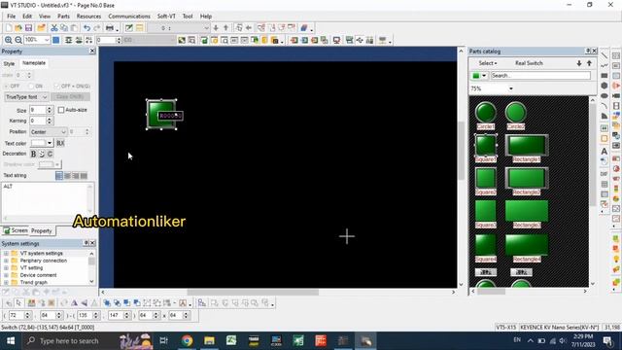This screenshot has width=622, height=350.
Task: Open the Select dropdown in Parts catalog
Action: point(487,63)
